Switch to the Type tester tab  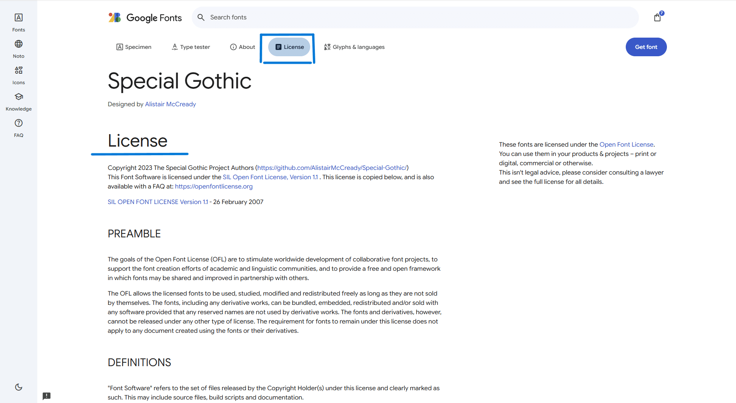coord(191,47)
